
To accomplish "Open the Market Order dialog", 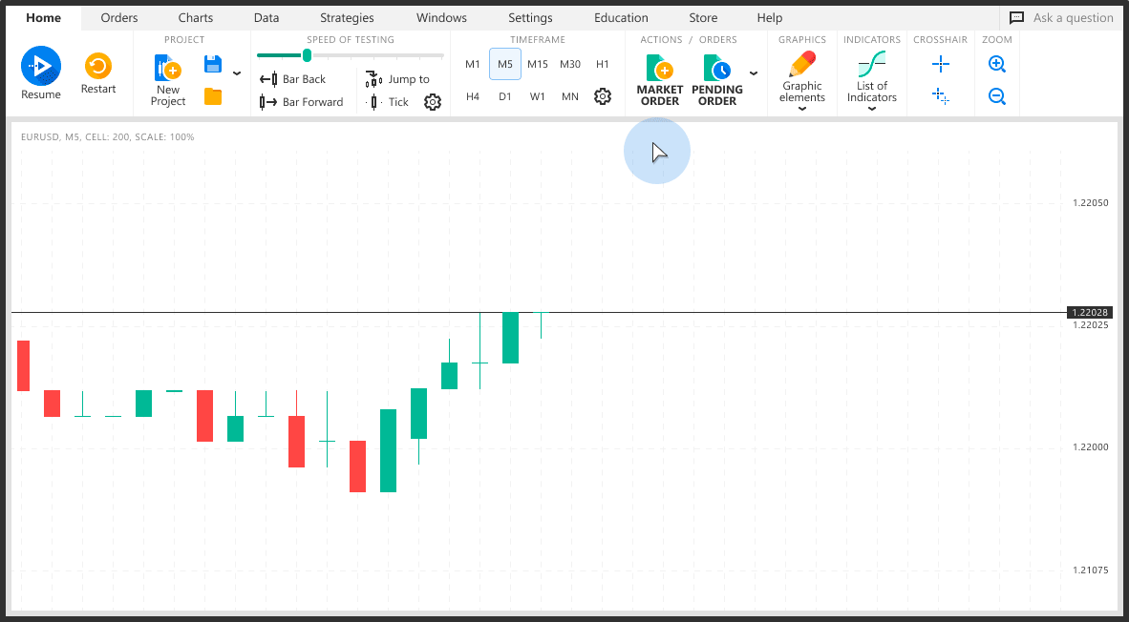I will tap(660, 79).
